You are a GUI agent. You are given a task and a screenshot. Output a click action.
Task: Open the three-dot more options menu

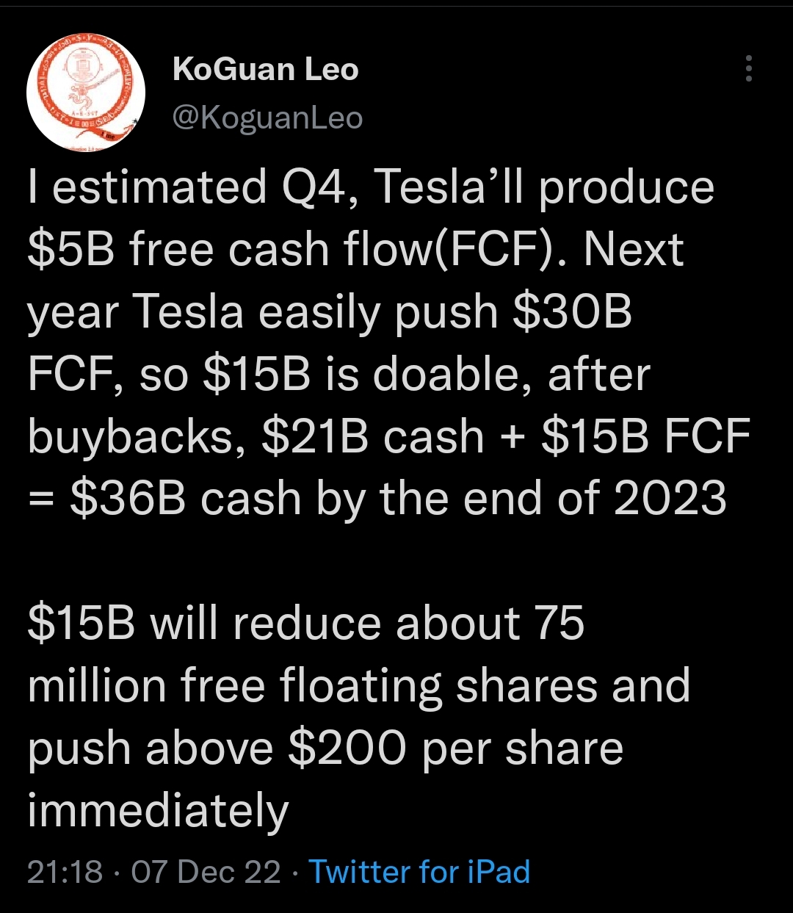pyautogui.click(x=748, y=68)
